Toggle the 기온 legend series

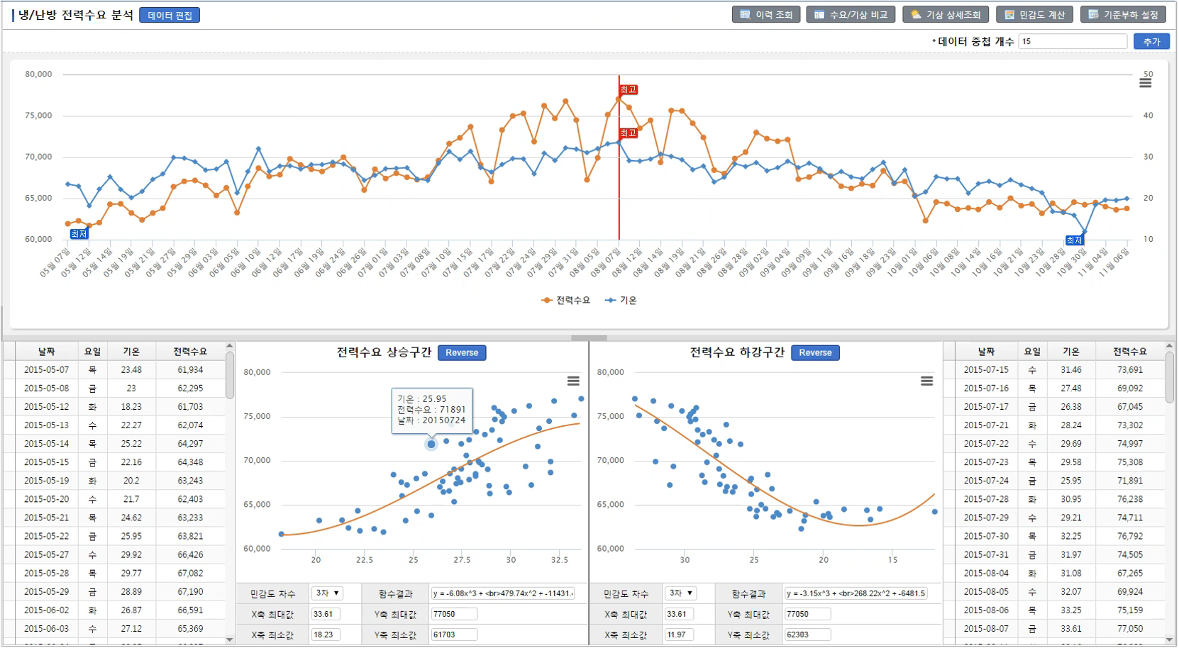pos(621,301)
